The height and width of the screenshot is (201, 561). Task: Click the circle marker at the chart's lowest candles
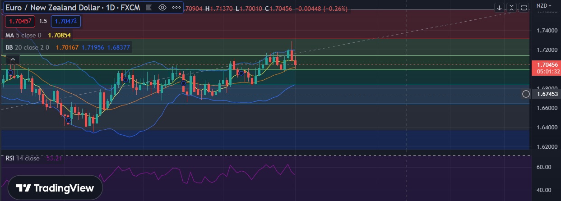click(x=68, y=120)
